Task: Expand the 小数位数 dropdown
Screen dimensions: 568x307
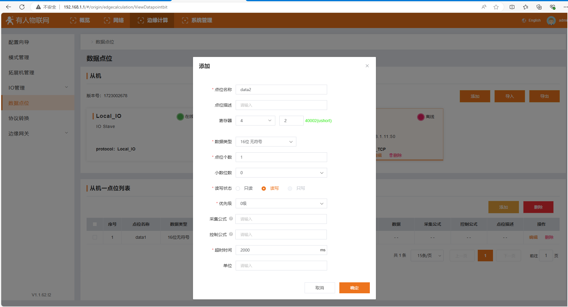Action: 281,173
